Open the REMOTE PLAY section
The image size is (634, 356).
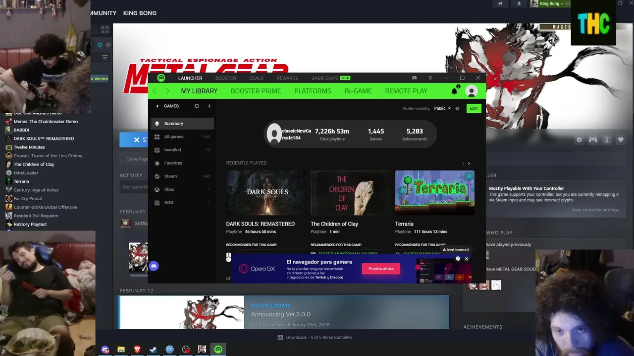[406, 91]
